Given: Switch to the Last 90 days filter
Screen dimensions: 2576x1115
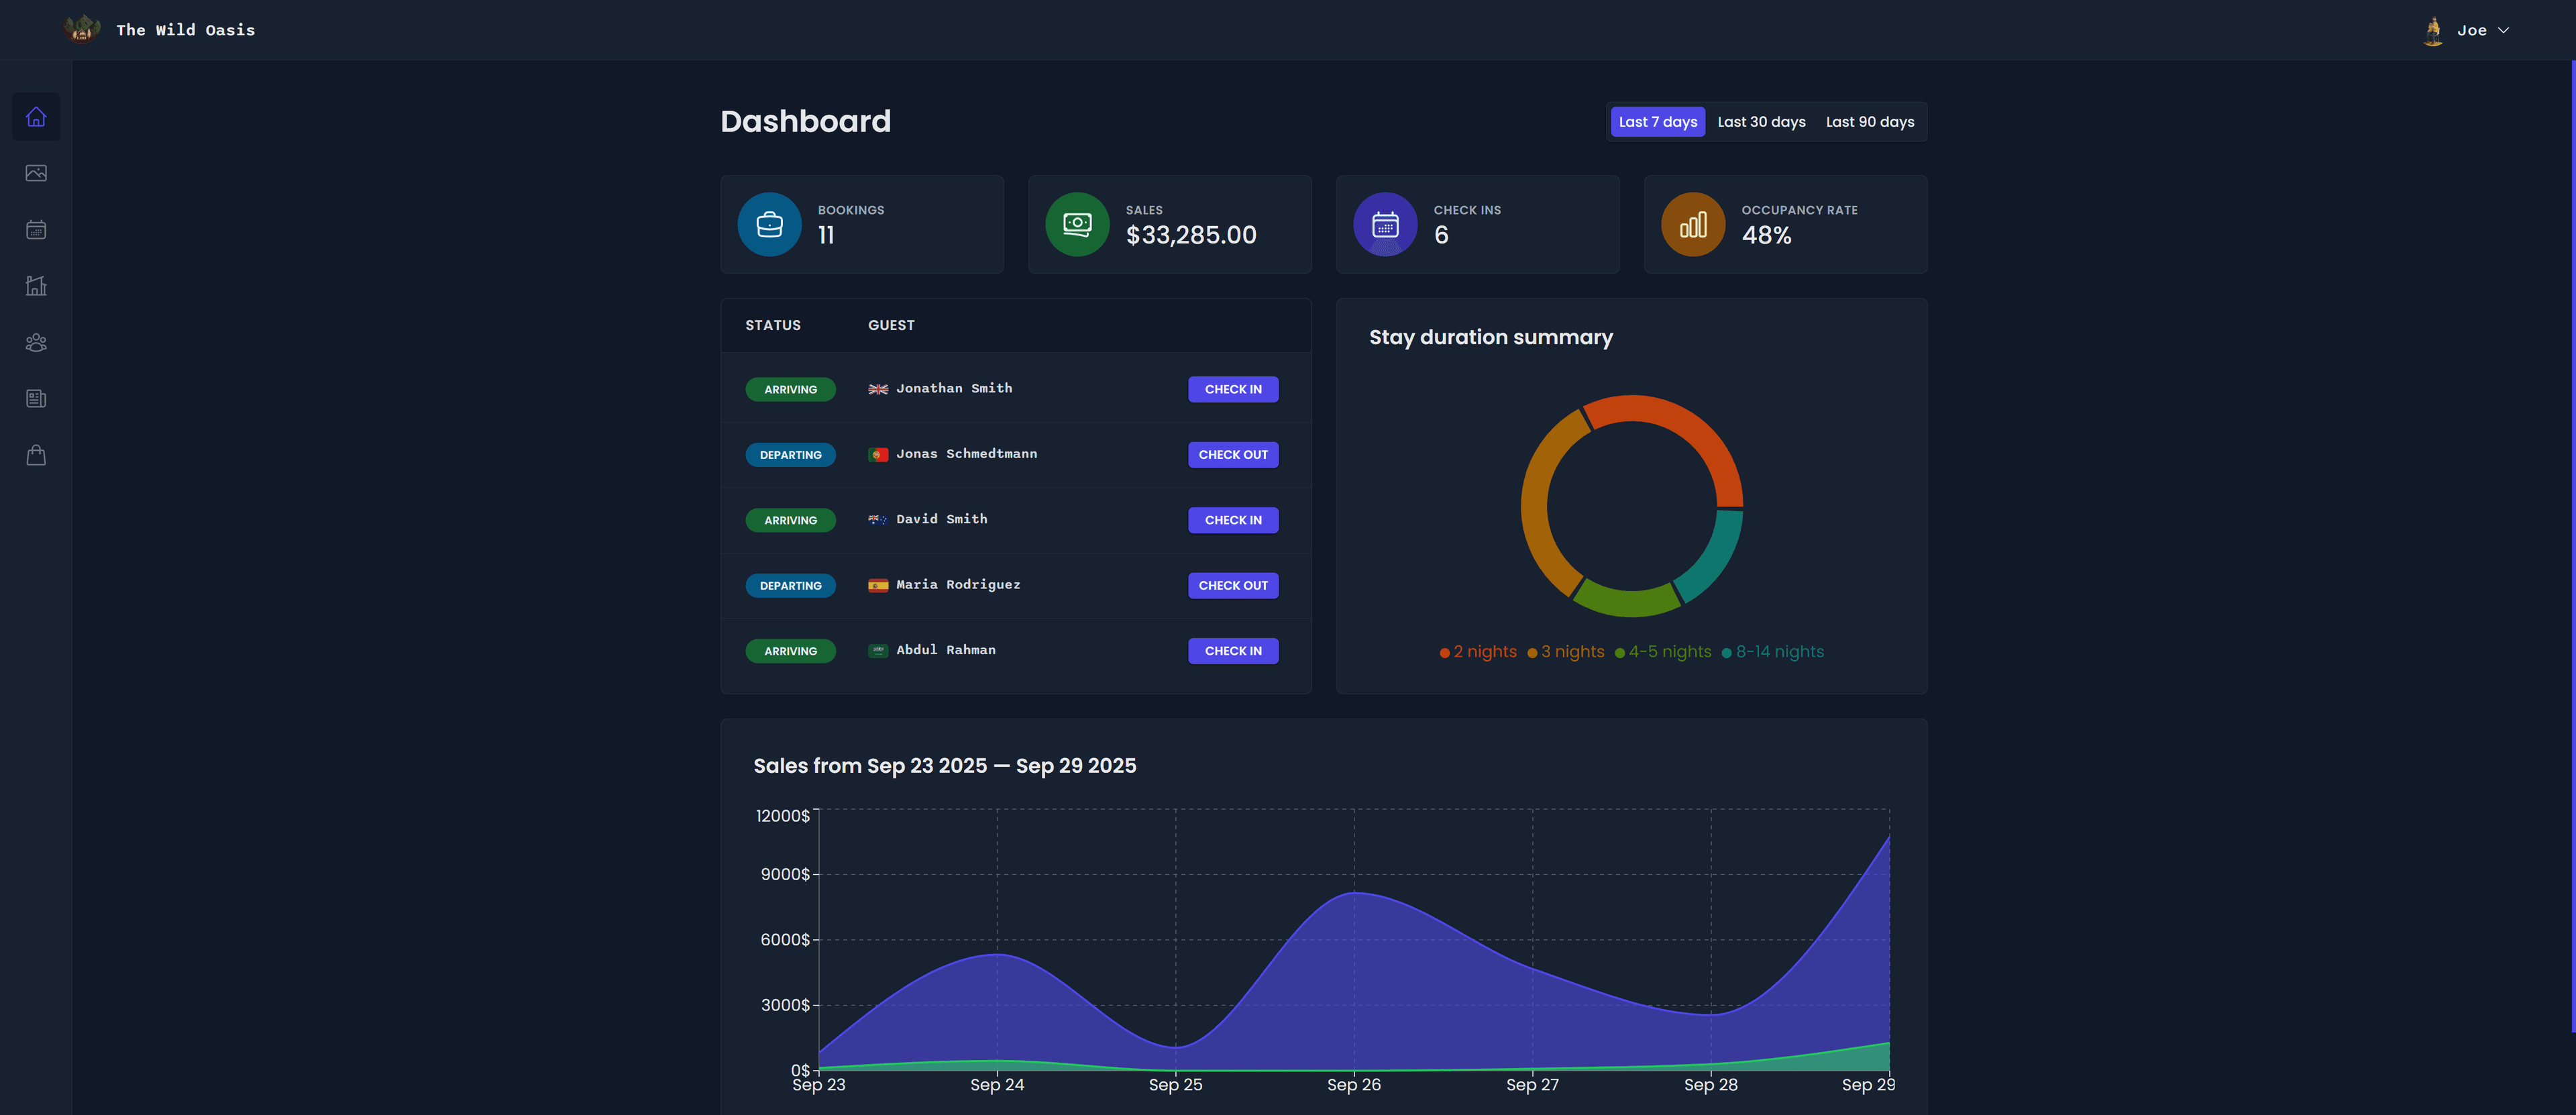Looking at the screenshot, I should tap(1869, 121).
